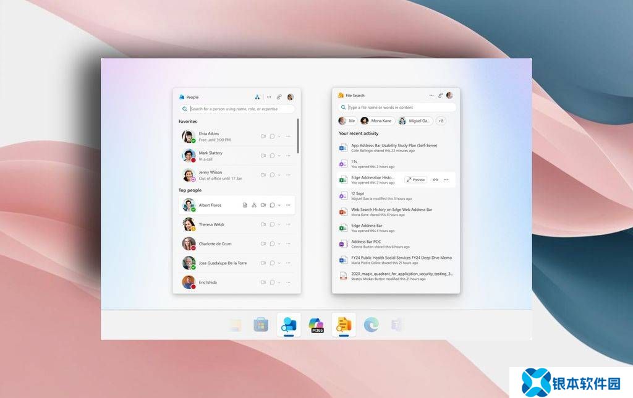
Task: Open chat with Jenny Wilson
Action: 273,175
